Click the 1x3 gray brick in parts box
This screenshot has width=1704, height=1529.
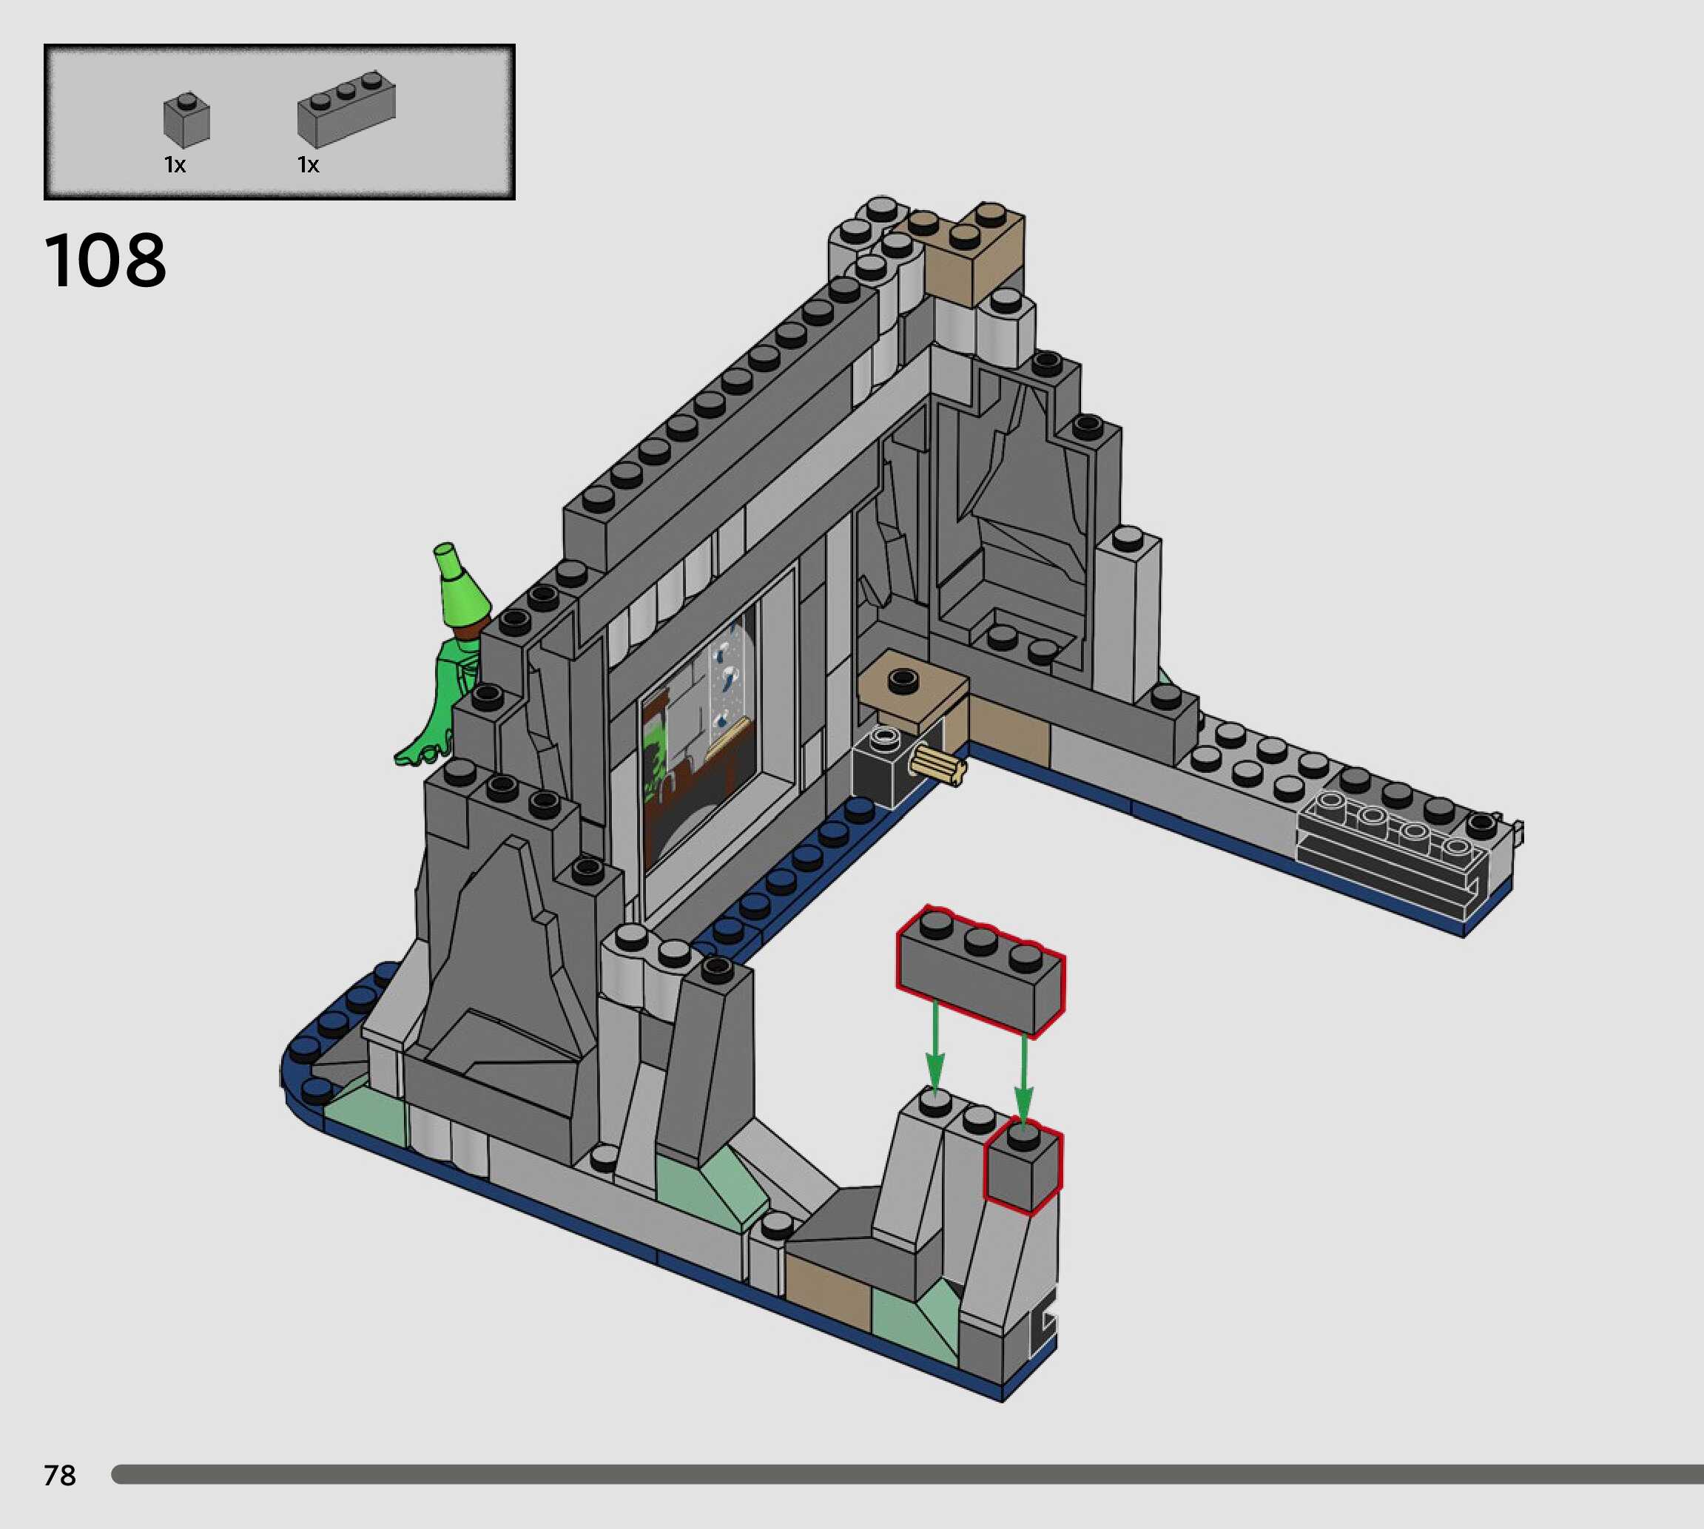346,111
